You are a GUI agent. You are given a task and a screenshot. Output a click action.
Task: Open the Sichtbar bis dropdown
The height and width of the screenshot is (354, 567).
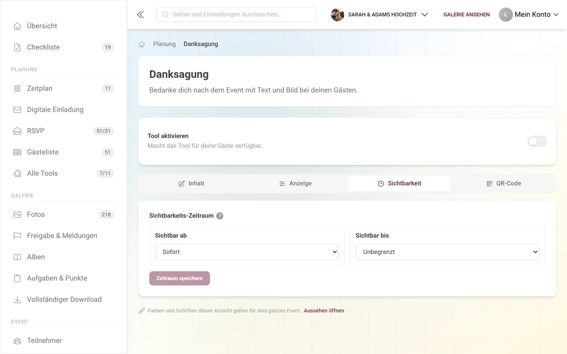tap(447, 252)
